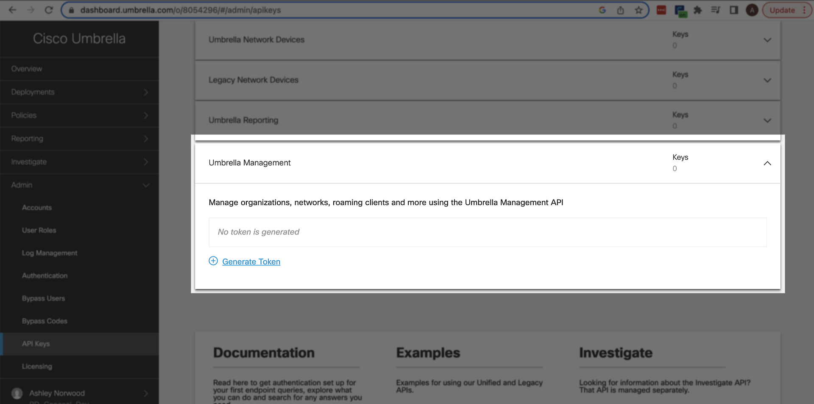
Task: Expand Deployments in the sidebar
Action: click(x=79, y=92)
